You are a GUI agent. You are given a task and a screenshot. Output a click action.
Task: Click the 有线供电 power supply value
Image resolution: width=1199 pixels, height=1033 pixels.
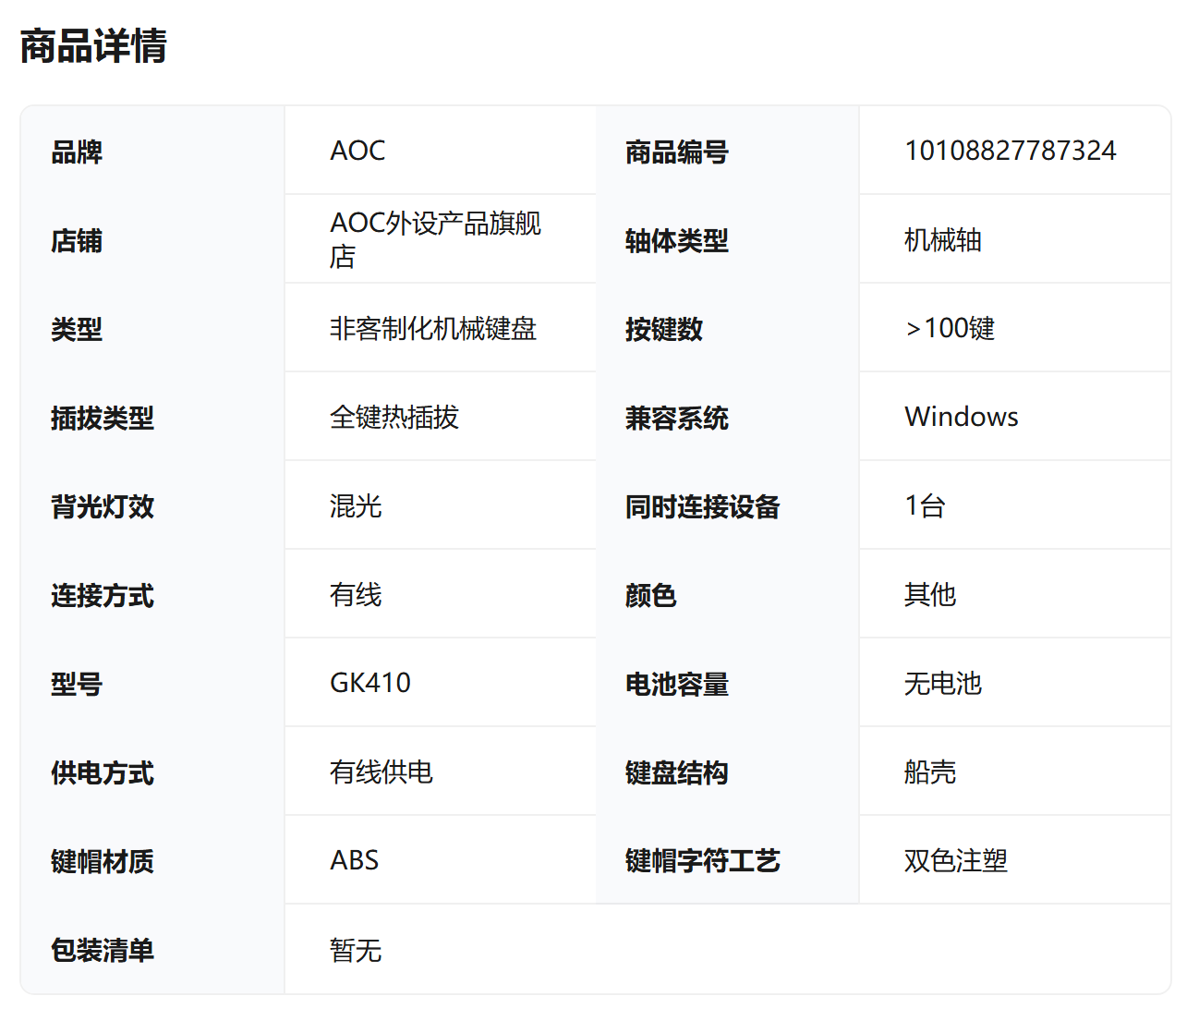[381, 772]
